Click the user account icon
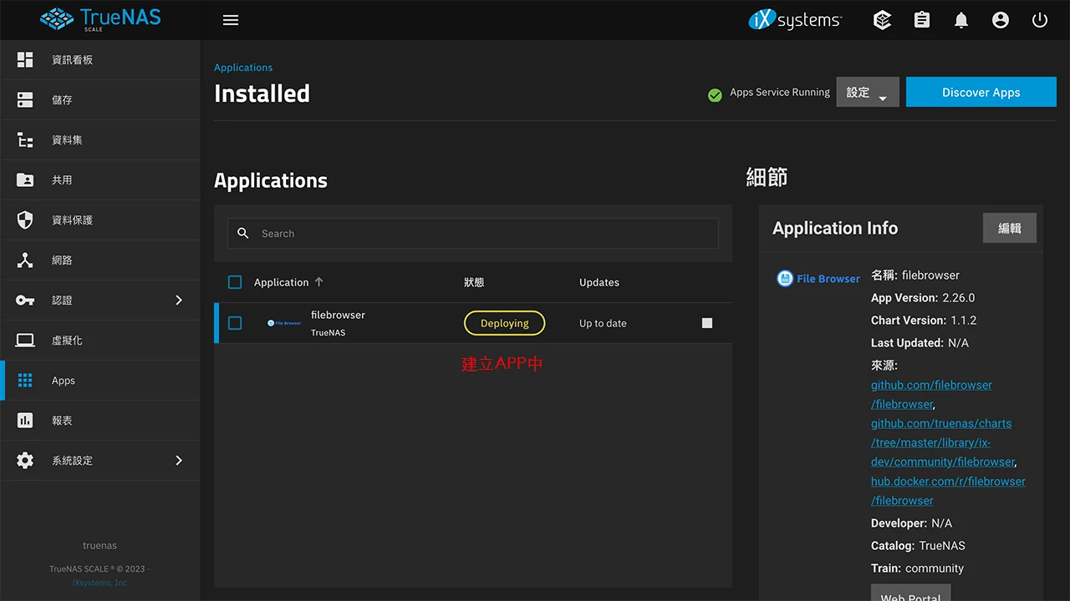Screen dimensions: 1070x601 coord(1001,19)
